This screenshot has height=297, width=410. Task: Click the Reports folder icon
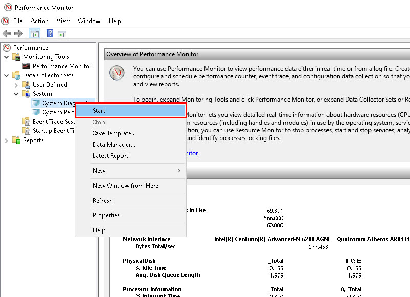click(16, 140)
